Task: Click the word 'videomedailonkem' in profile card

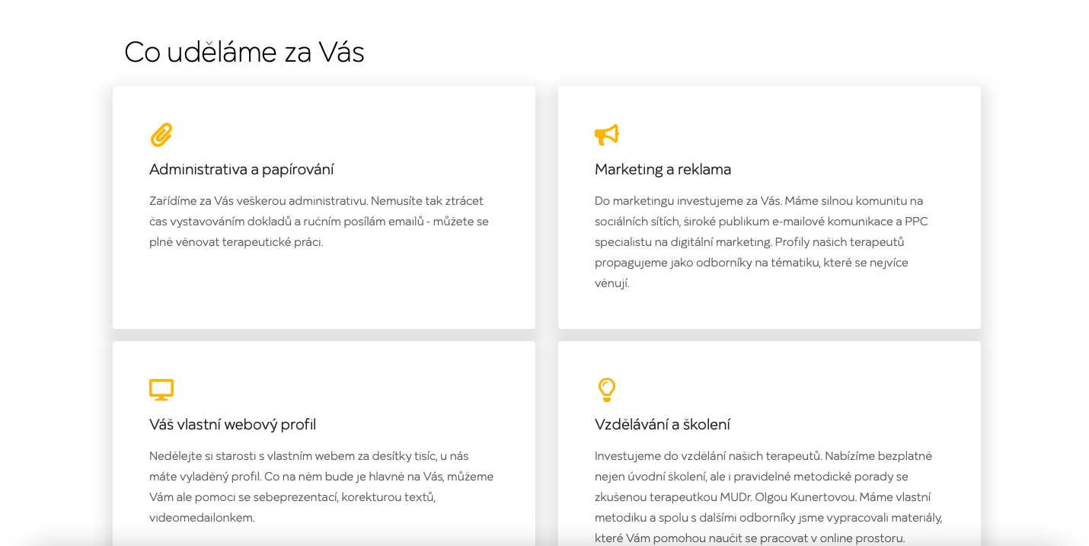Action: [201, 518]
